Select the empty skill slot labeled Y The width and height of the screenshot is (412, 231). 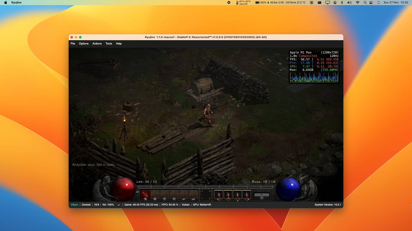tap(165, 195)
